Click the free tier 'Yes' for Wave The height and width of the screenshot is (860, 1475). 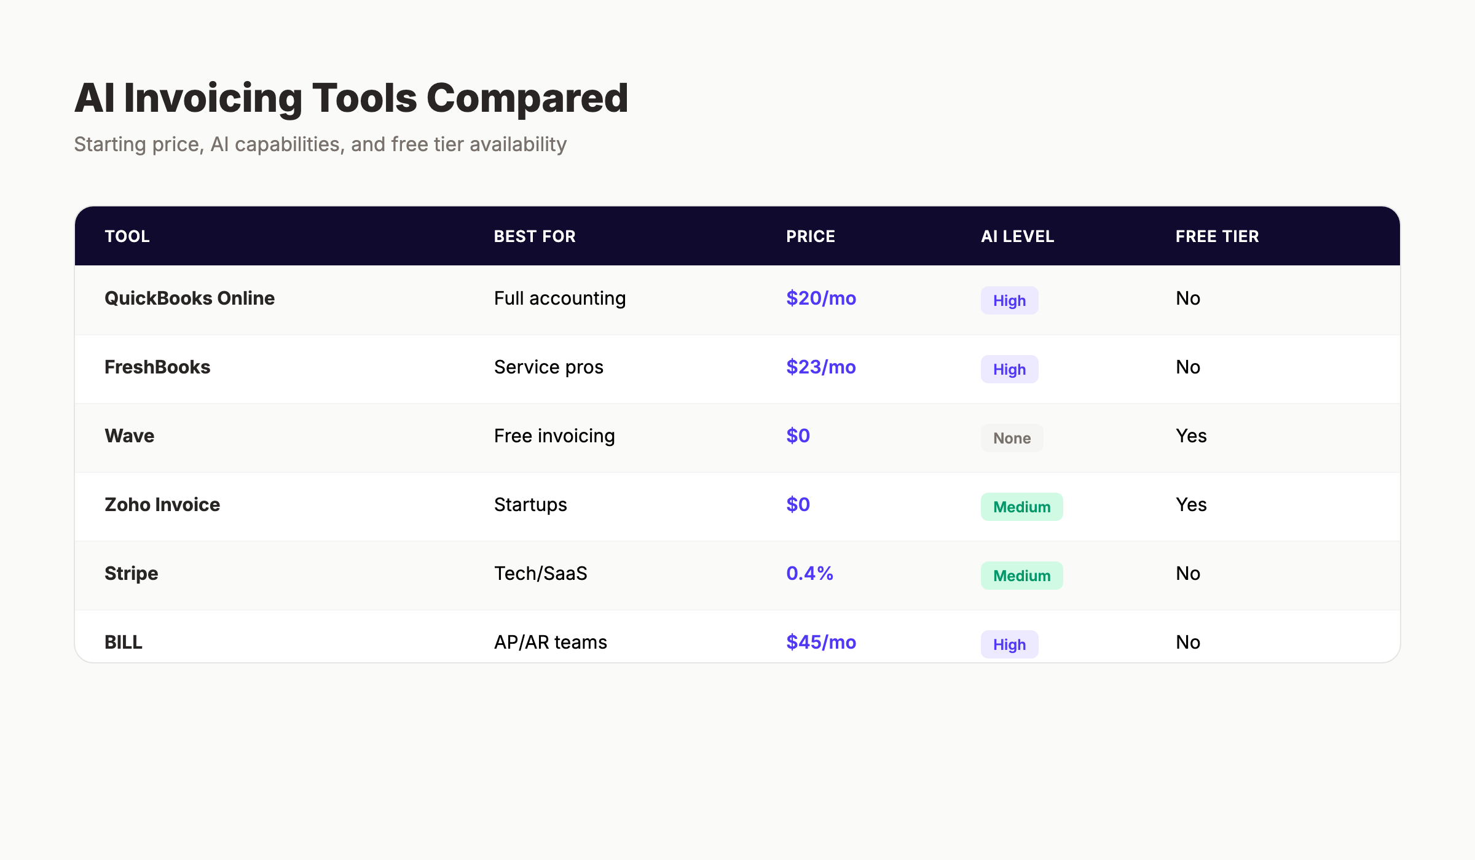pyautogui.click(x=1191, y=436)
